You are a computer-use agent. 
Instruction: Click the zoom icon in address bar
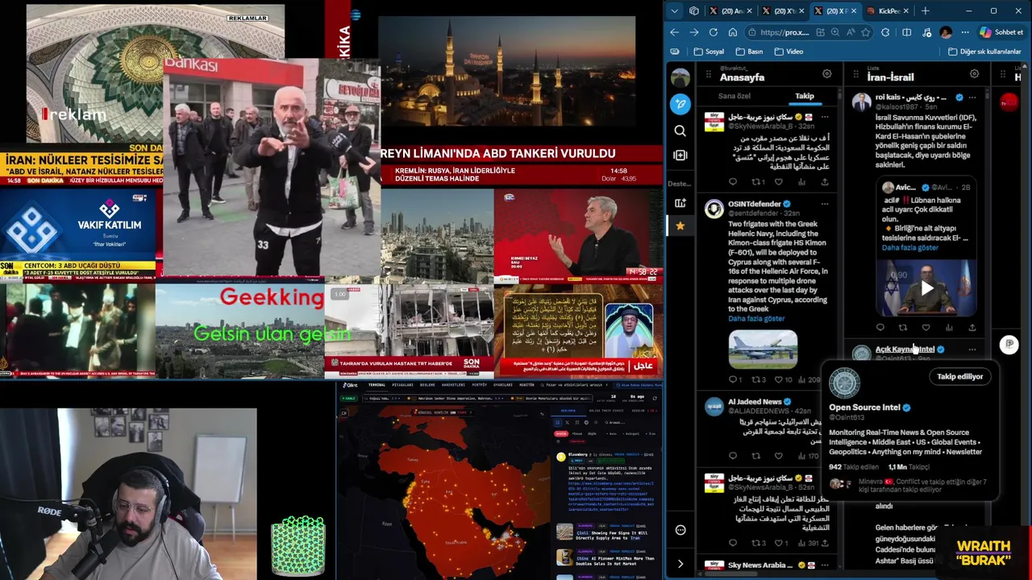(x=834, y=32)
